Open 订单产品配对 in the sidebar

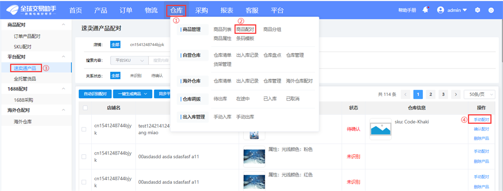27,36
